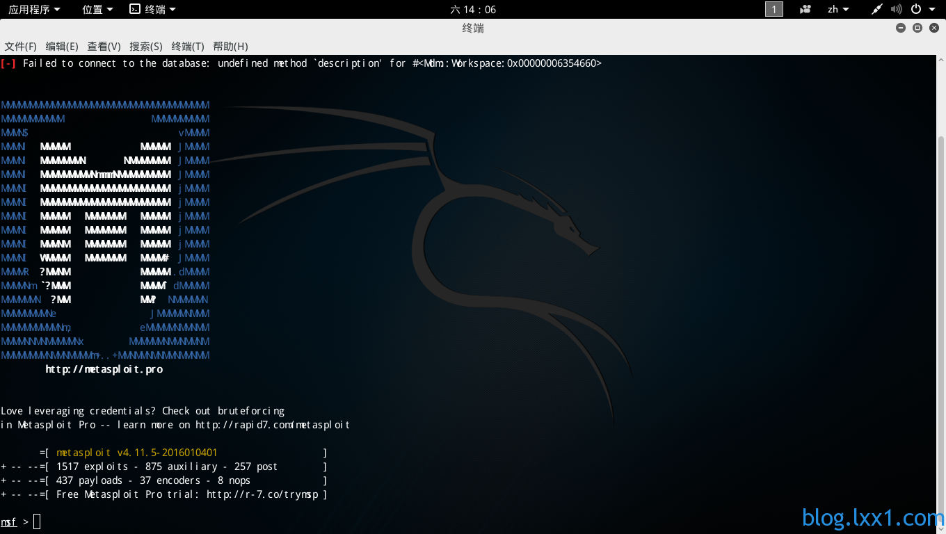
Task: Open the 终端(T) menu
Action: (188, 46)
